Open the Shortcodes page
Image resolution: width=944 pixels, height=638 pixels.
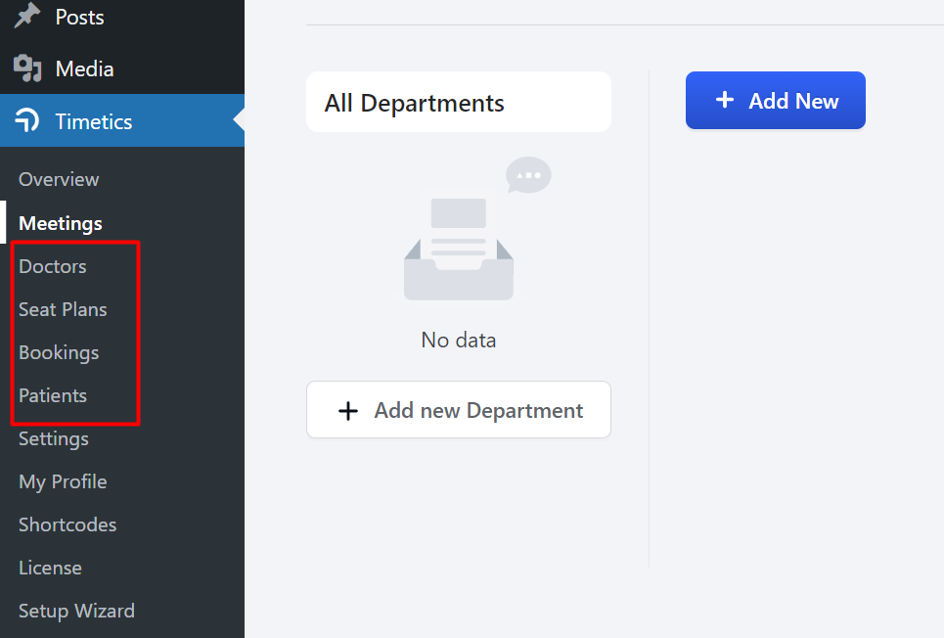point(68,524)
